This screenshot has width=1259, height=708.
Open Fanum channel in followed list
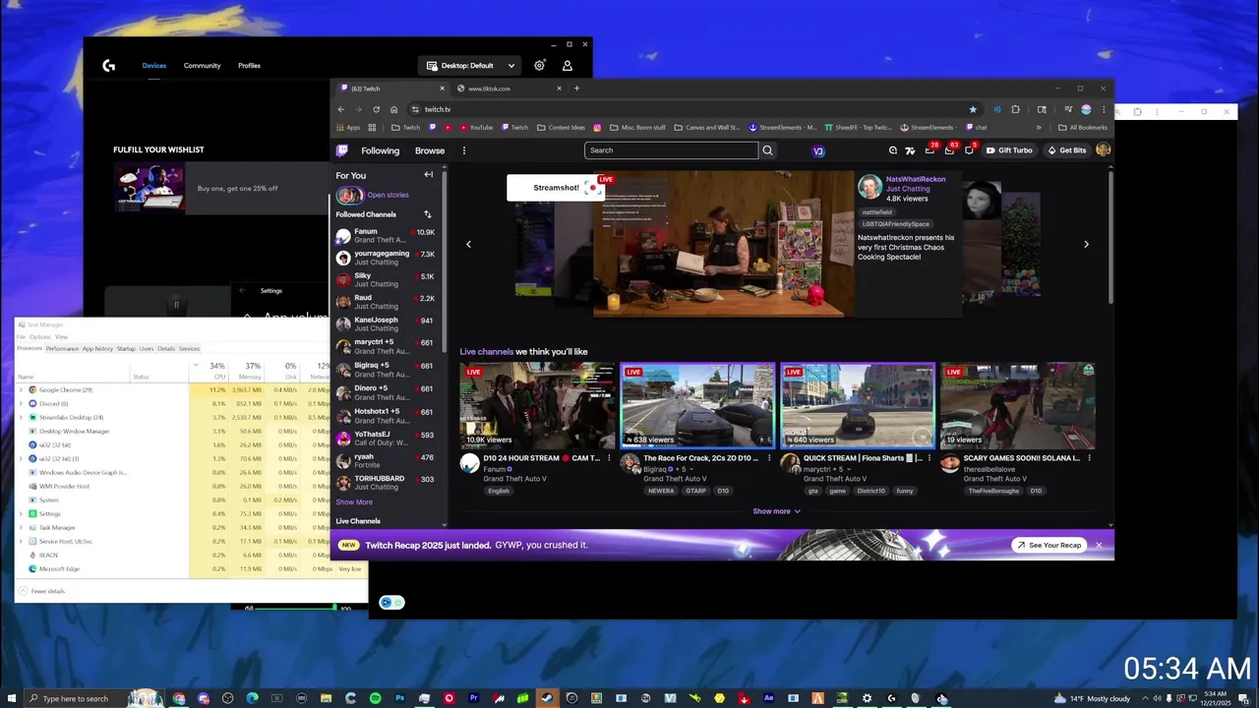[x=385, y=236]
